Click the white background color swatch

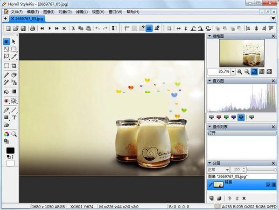tap(10, 163)
